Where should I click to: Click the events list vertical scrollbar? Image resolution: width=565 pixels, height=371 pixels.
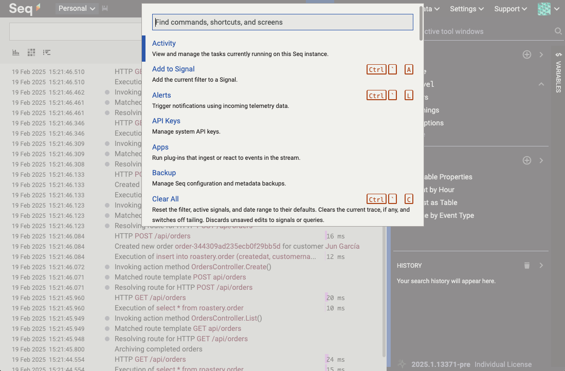click(384, 292)
